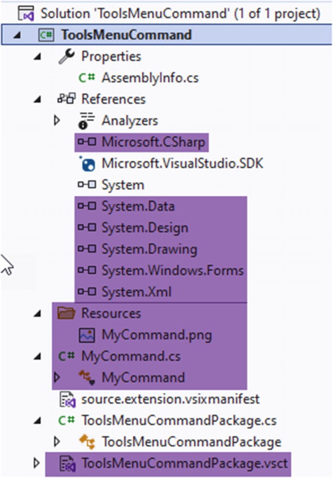This screenshot has height=478, width=333.
Task: Select the System.Windows.Forms reference
Action: (172, 271)
